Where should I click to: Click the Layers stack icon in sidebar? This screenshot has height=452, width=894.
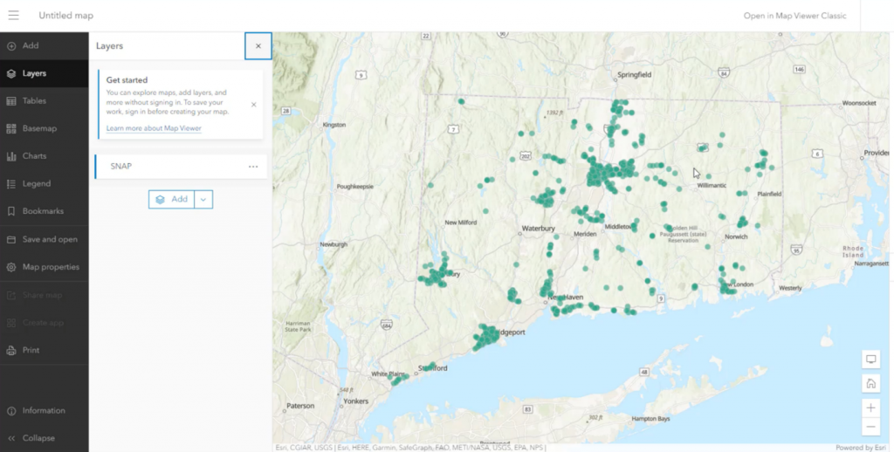click(x=11, y=73)
